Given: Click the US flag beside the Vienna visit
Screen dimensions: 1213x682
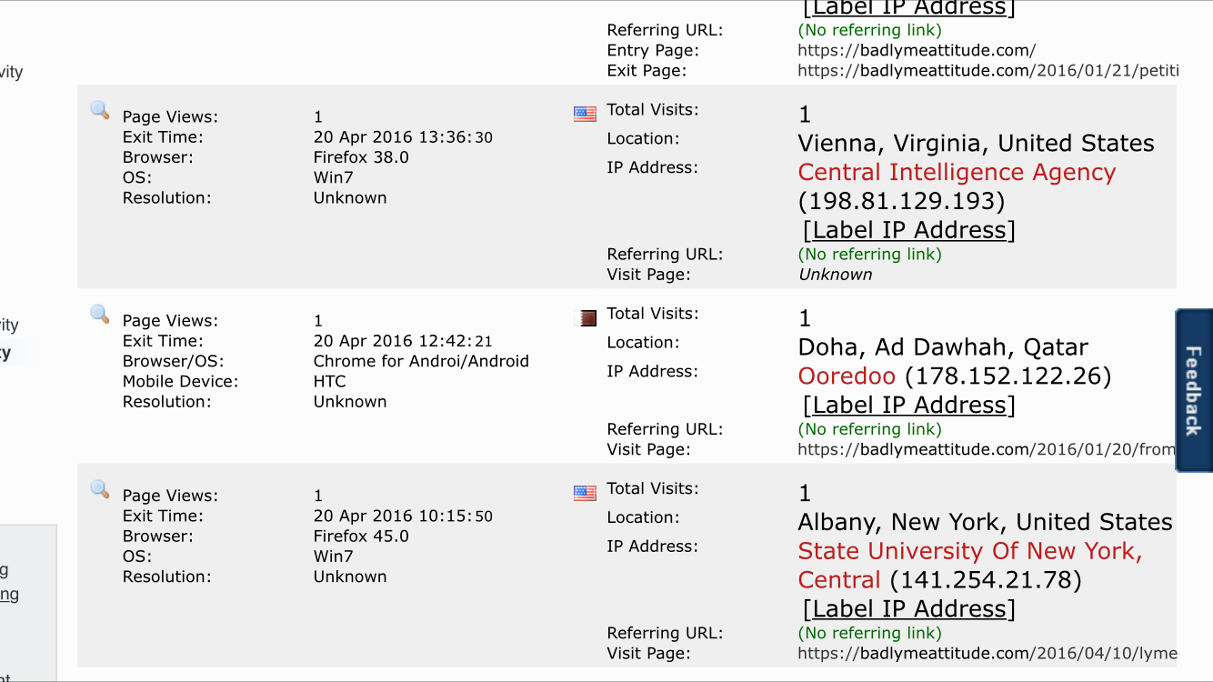Looking at the screenshot, I should (585, 114).
